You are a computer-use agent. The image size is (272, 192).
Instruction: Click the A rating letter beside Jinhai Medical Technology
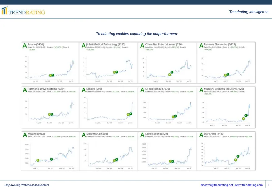pyautogui.click(x=84, y=46)
